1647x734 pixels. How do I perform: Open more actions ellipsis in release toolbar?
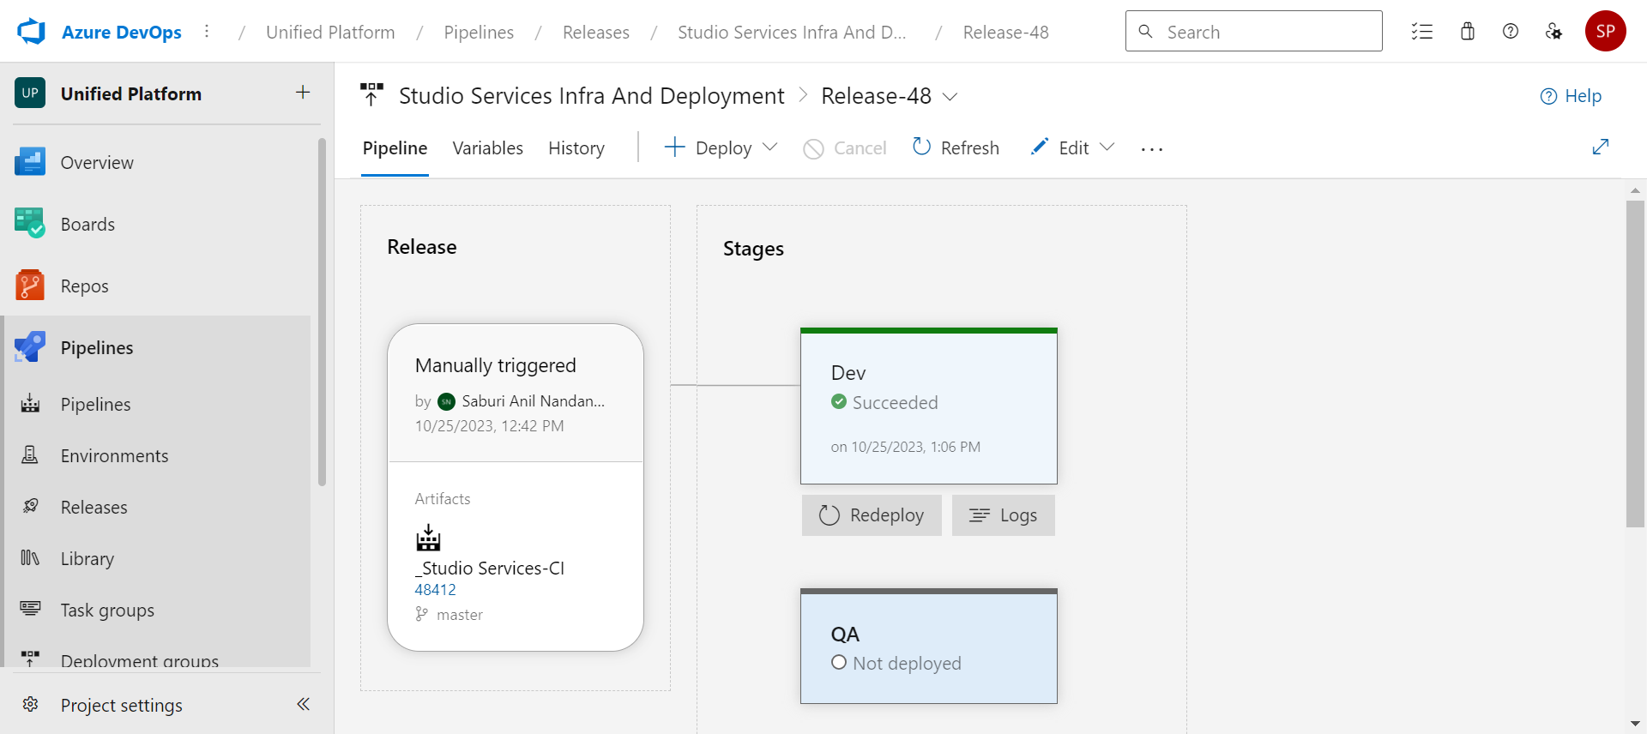[1152, 149]
